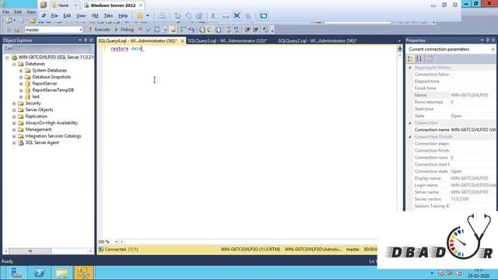Expand the ReportServerTempDB database
Image resolution: width=498 pixels, height=280 pixels.
tap(21, 90)
